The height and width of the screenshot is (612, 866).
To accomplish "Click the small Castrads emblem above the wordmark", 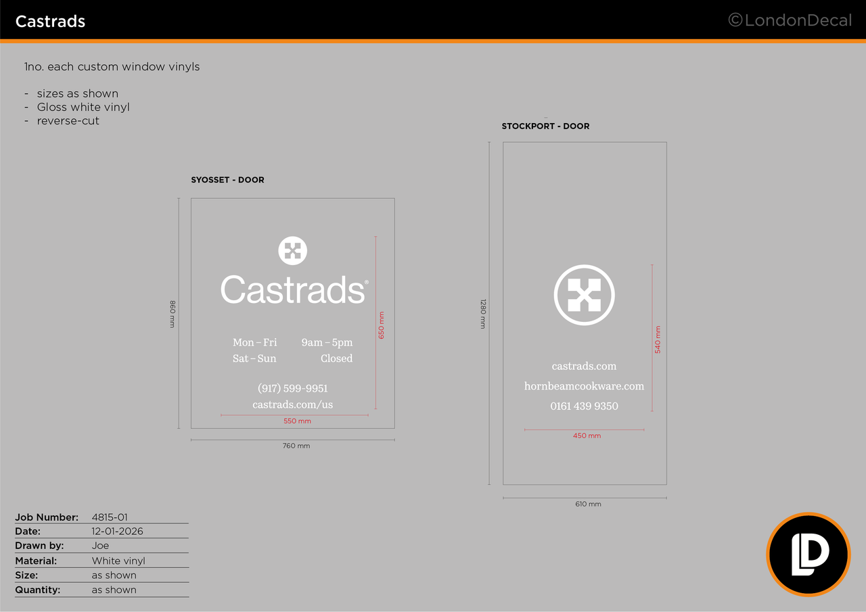I will click(x=292, y=251).
